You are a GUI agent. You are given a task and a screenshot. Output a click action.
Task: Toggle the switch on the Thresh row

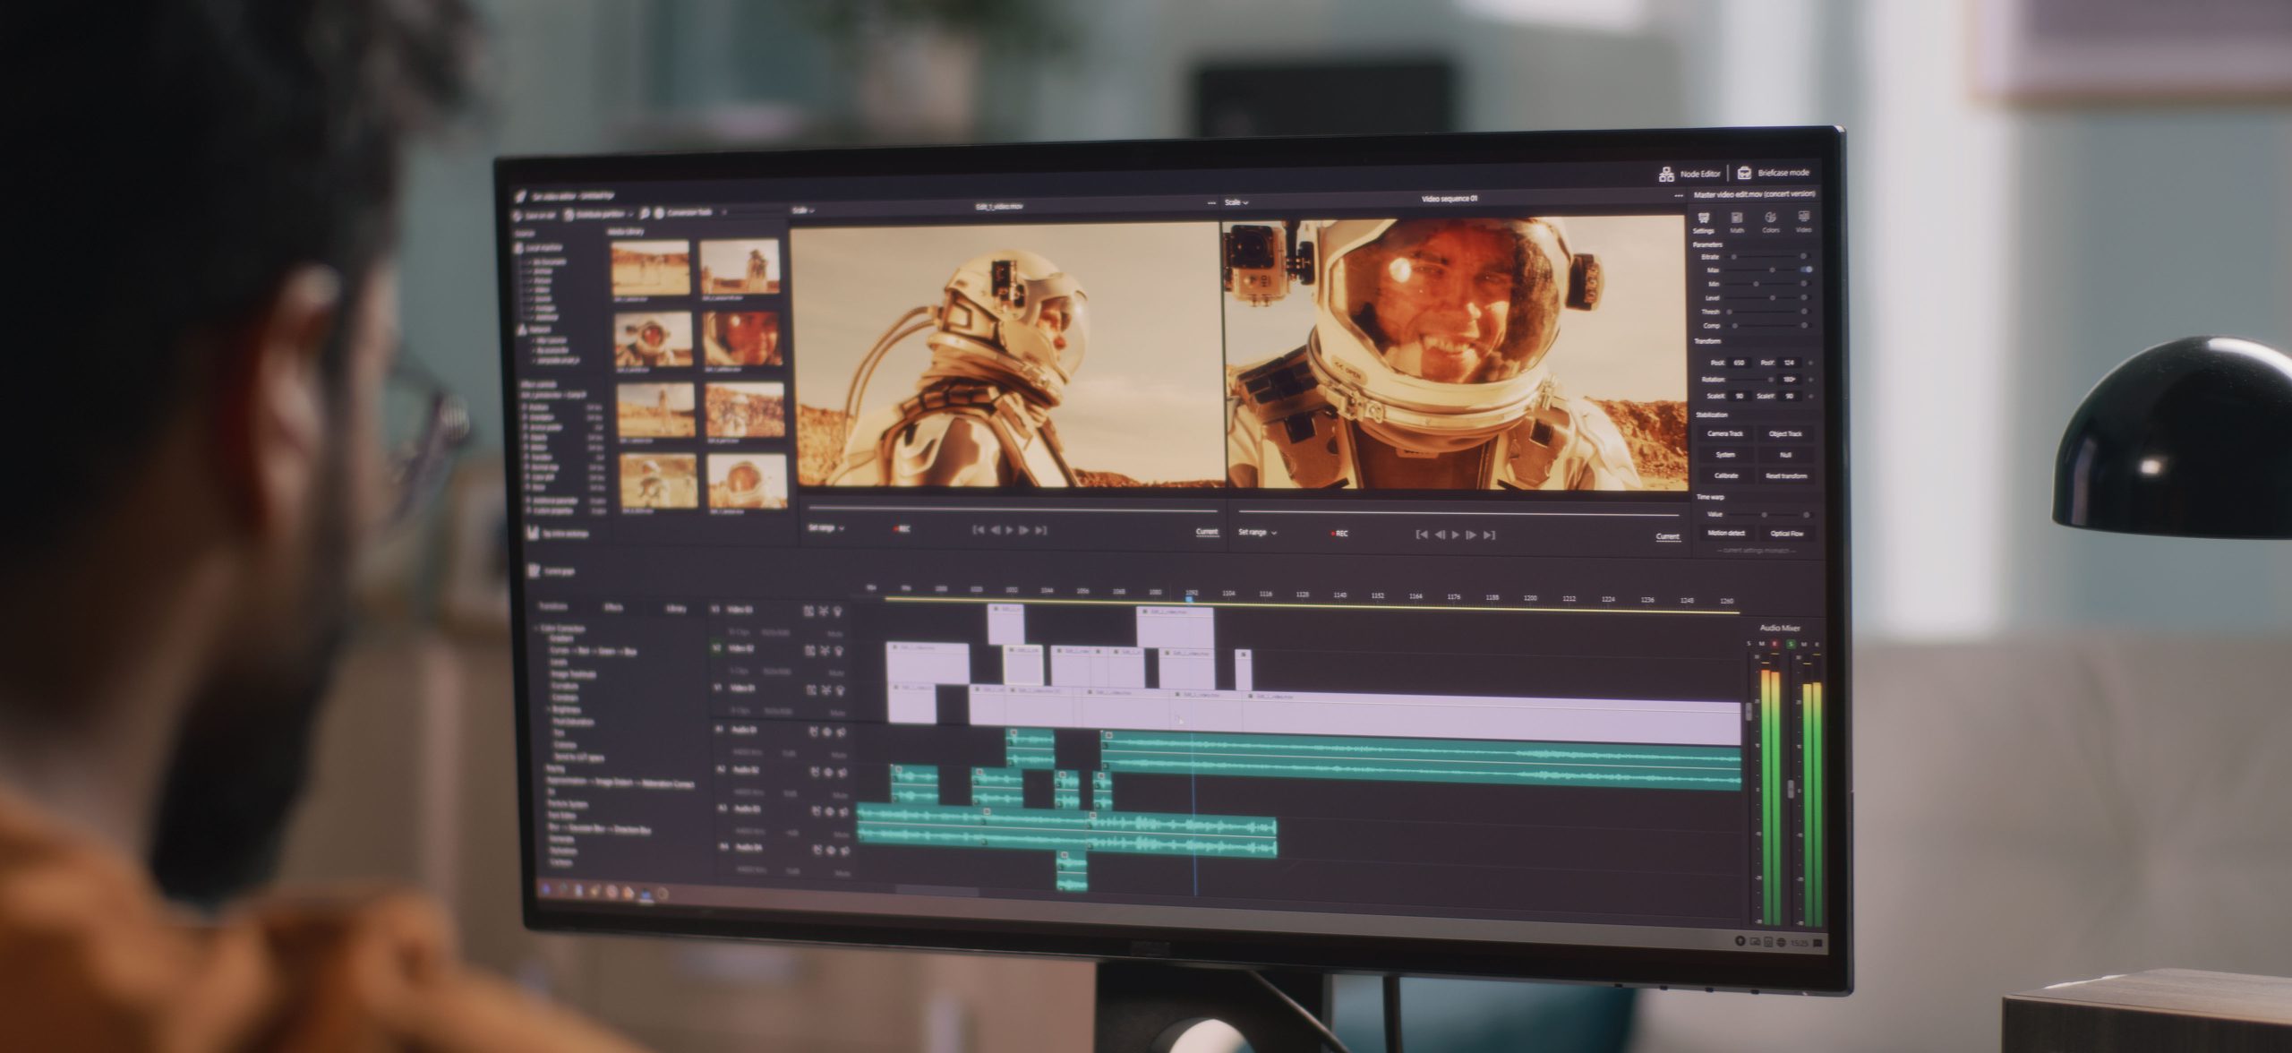click(x=1805, y=312)
